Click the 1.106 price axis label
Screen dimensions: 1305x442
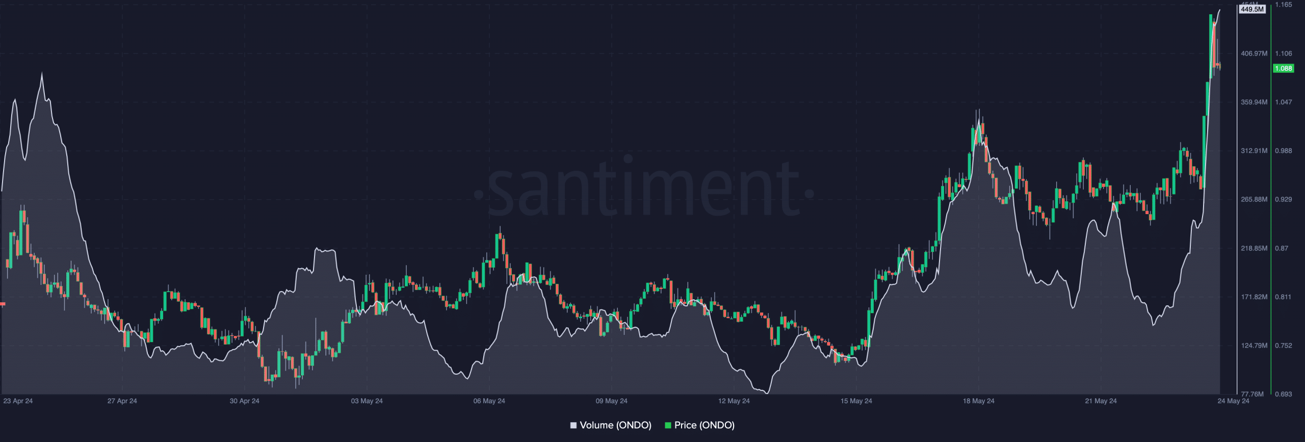(x=1284, y=54)
